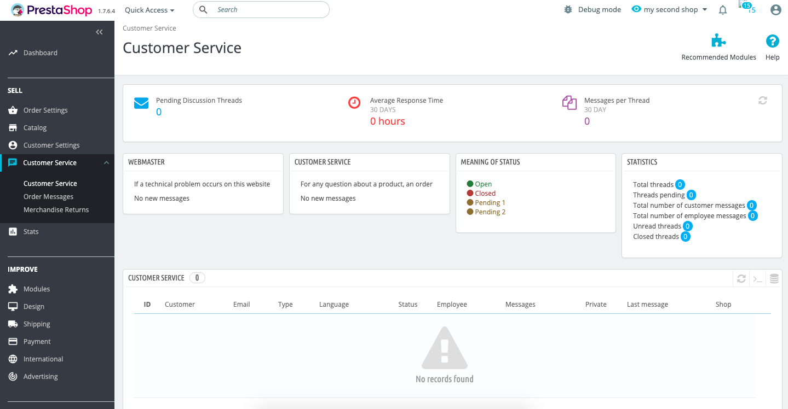Click the SQL query console icon

(x=757, y=278)
